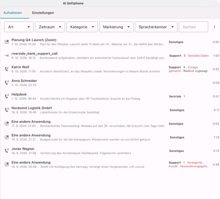Click the Sonstiges category on Planung Q4-Launch row
Image resolution: width=220 pixels, height=199 pixels.
coord(176,42)
